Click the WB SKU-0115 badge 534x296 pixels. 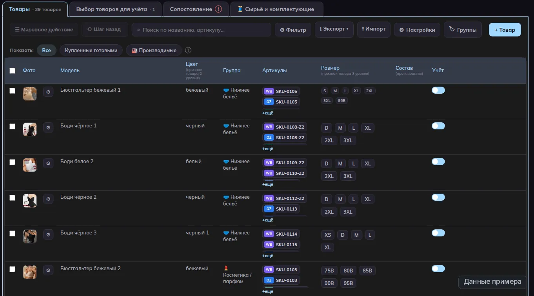pyautogui.click(x=281, y=245)
